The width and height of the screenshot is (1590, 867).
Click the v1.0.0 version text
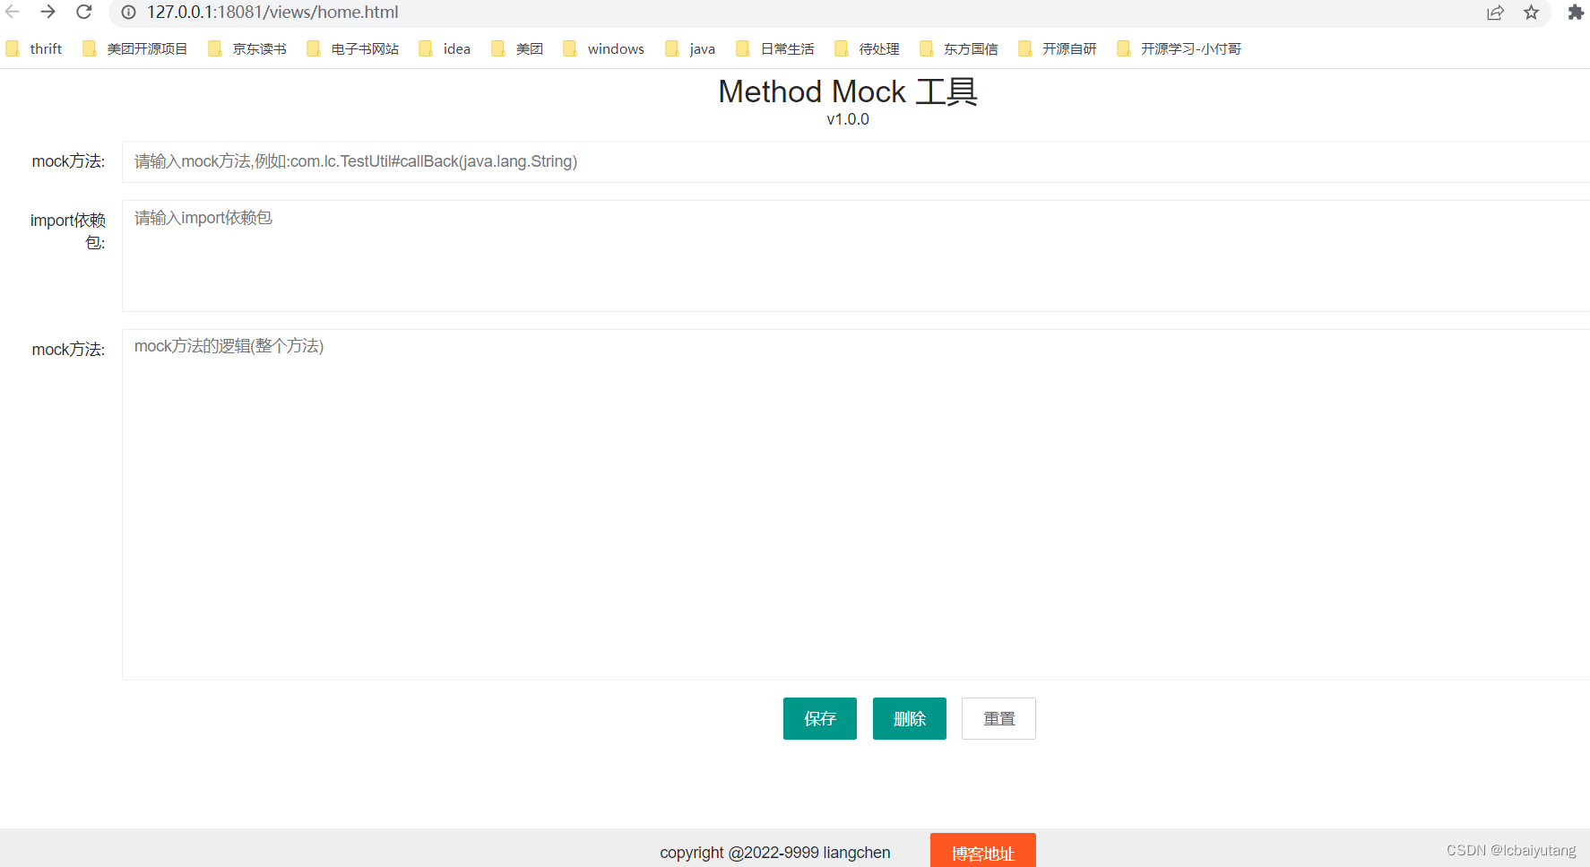pyautogui.click(x=848, y=119)
